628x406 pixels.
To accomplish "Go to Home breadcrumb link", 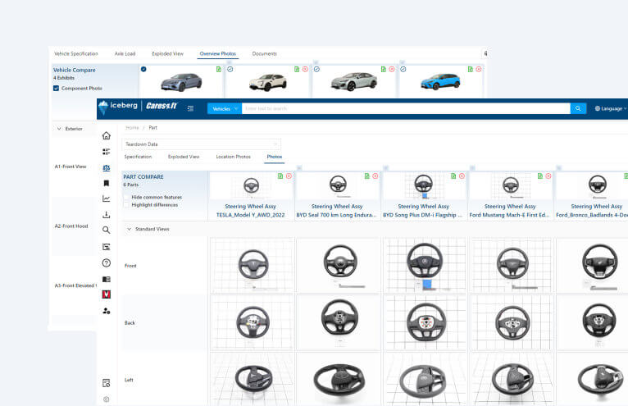I will point(132,128).
